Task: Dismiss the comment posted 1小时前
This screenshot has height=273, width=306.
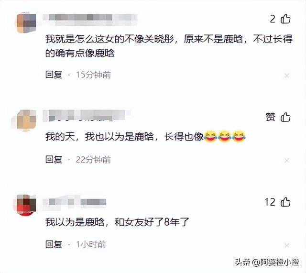Action: coord(287,245)
